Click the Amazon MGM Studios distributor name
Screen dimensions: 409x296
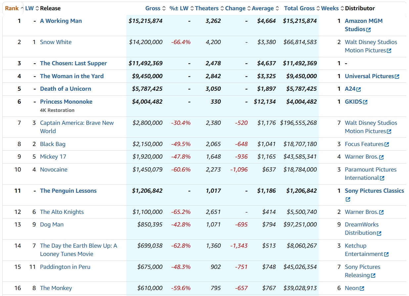(x=364, y=25)
